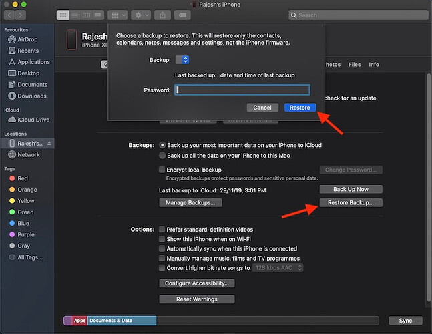Click the Restore Backup button
This screenshot has height=334, width=432.
[351, 202]
